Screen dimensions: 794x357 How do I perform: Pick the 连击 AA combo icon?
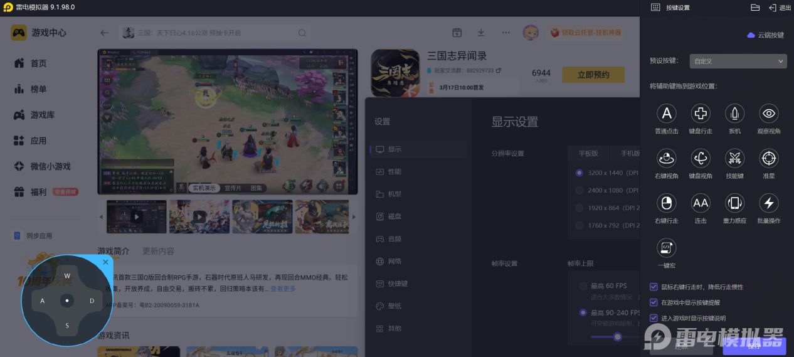(x=701, y=203)
